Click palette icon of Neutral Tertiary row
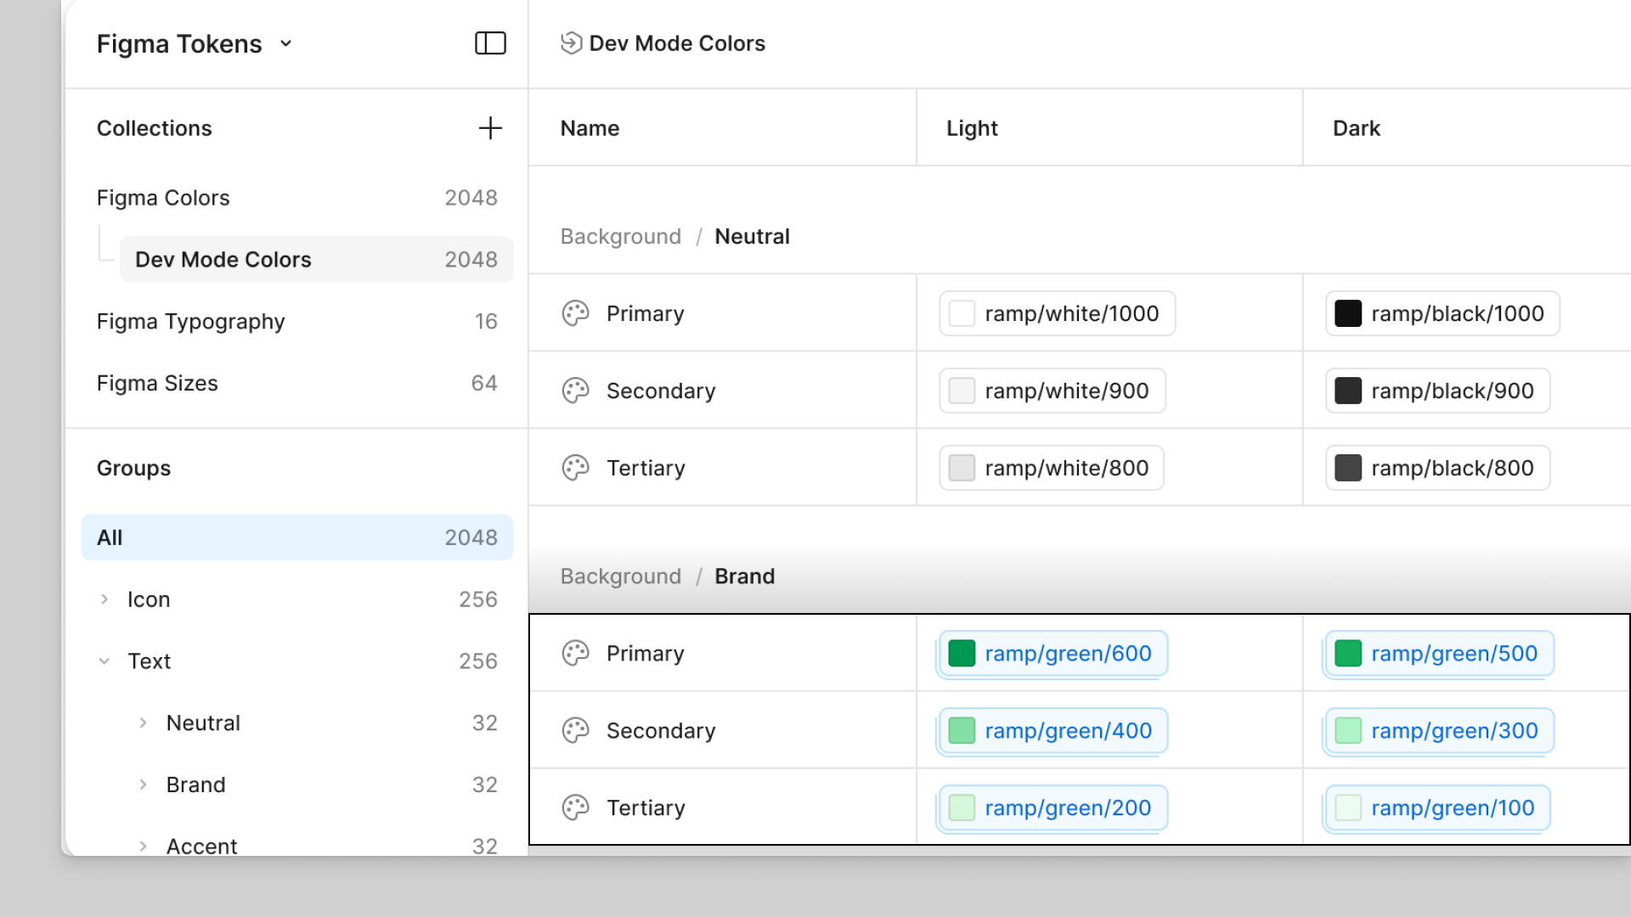The height and width of the screenshot is (917, 1631). point(575,468)
